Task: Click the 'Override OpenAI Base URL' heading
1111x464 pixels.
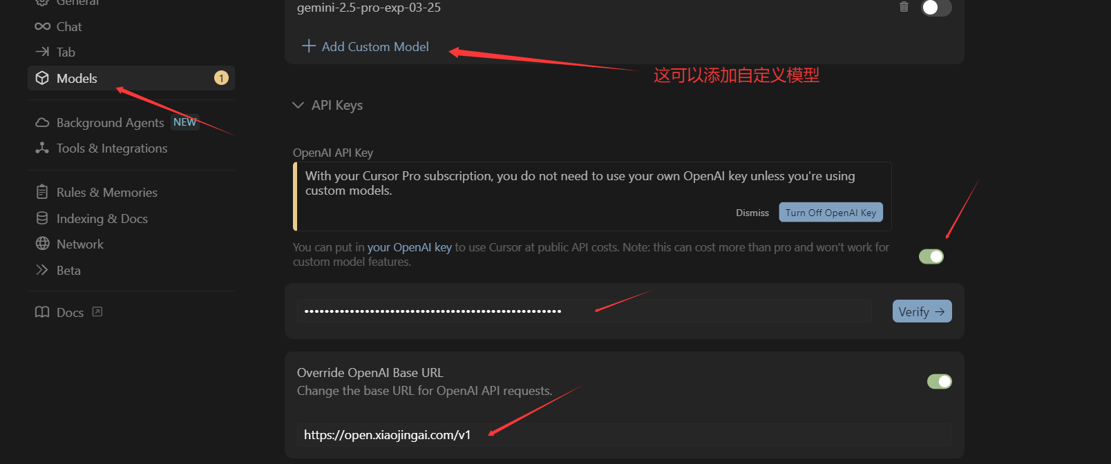Action: tap(370, 373)
